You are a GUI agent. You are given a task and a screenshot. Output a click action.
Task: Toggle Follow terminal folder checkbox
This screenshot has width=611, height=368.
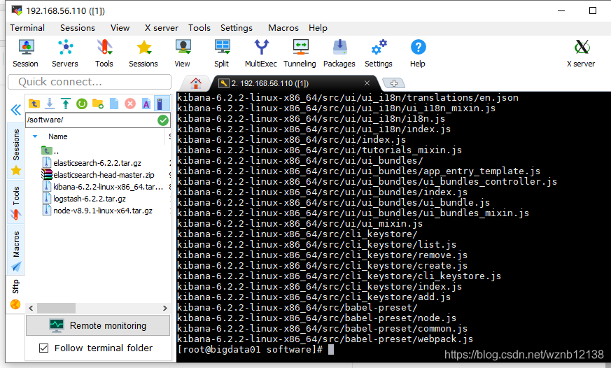44,348
